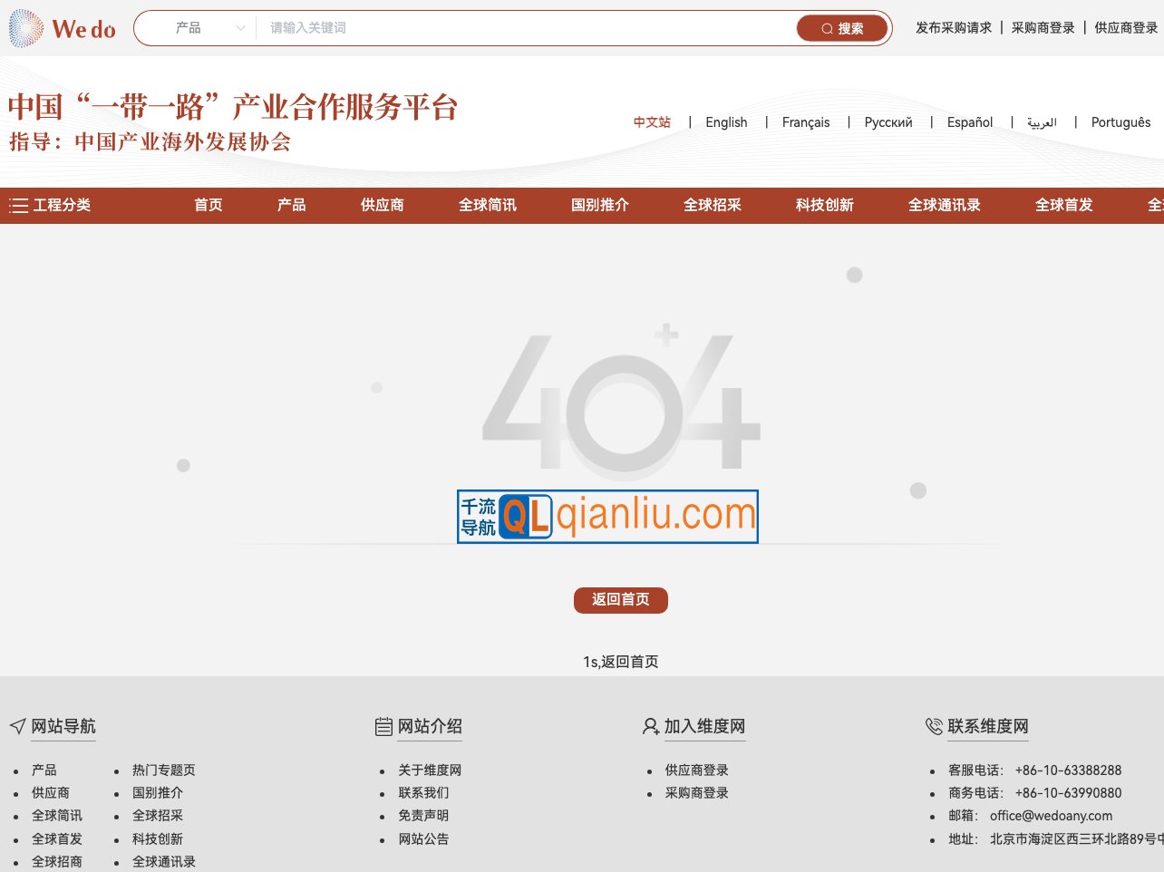Switch to the 国别推介 menu section
The height and width of the screenshot is (872, 1164).
coord(599,205)
